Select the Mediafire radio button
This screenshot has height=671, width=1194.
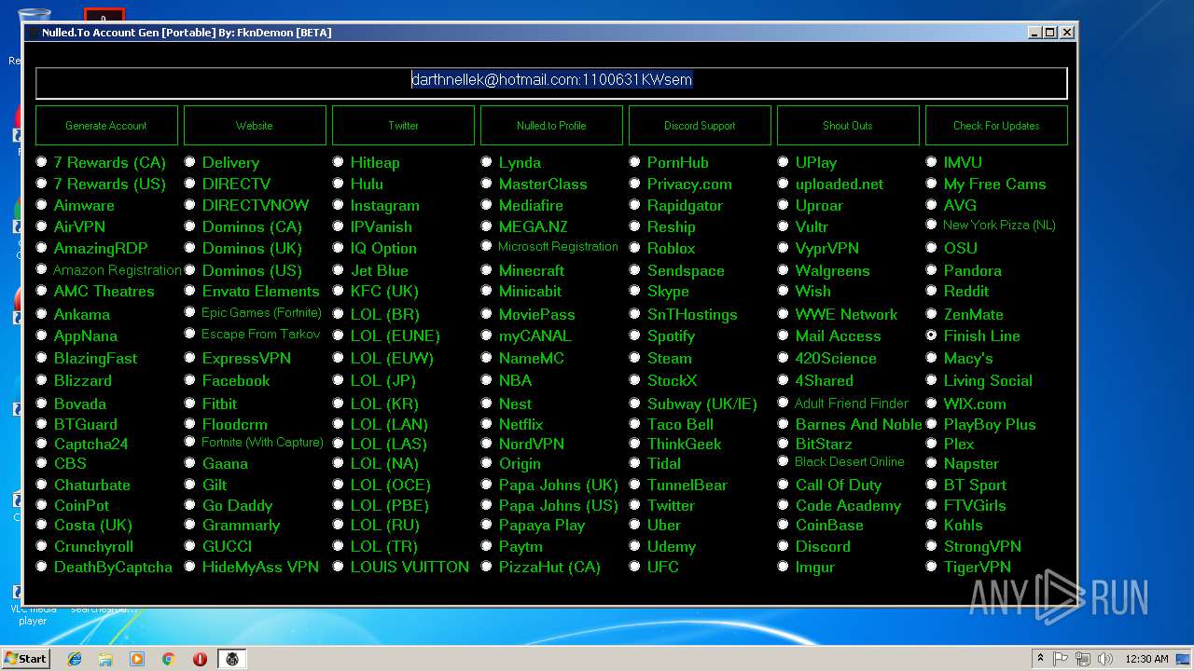coord(486,205)
